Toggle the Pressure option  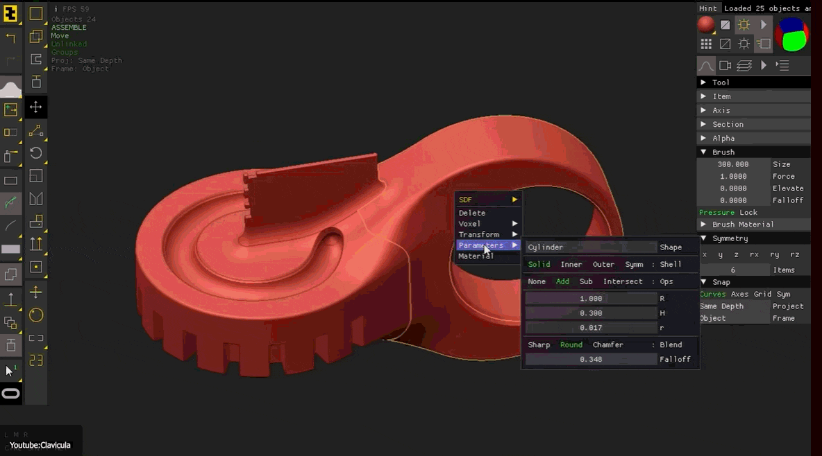716,213
